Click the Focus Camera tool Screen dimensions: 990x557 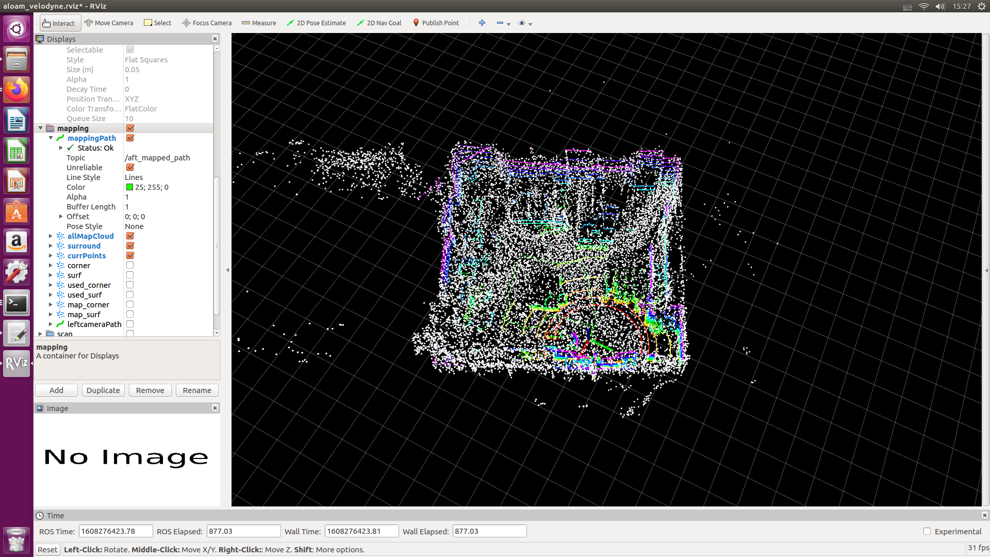click(207, 23)
